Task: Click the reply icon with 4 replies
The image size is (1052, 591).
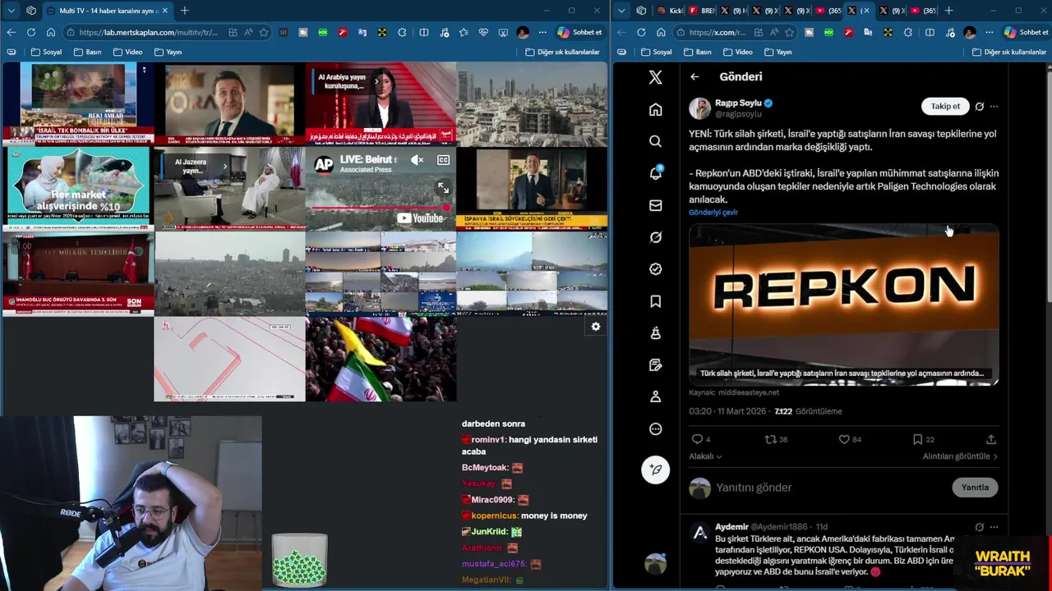Action: [x=697, y=439]
